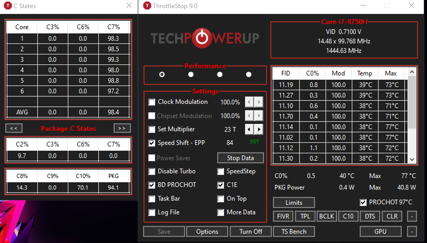Decrease Clock Modulation with left arrow
This screenshot has width=427, height=243.
pyautogui.click(x=249, y=102)
